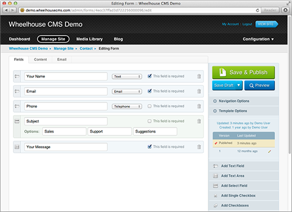Open the Save Draft dropdown arrow
This screenshot has height=212, width=292.
click(239, 85)
